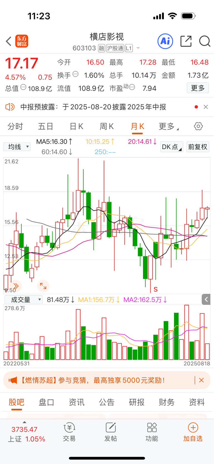Tap the 250:-- moving average value
This screenshot has width=214, height=464.
click(x=105, y=152)
